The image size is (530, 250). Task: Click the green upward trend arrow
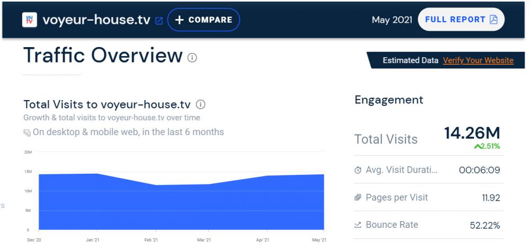478,146
